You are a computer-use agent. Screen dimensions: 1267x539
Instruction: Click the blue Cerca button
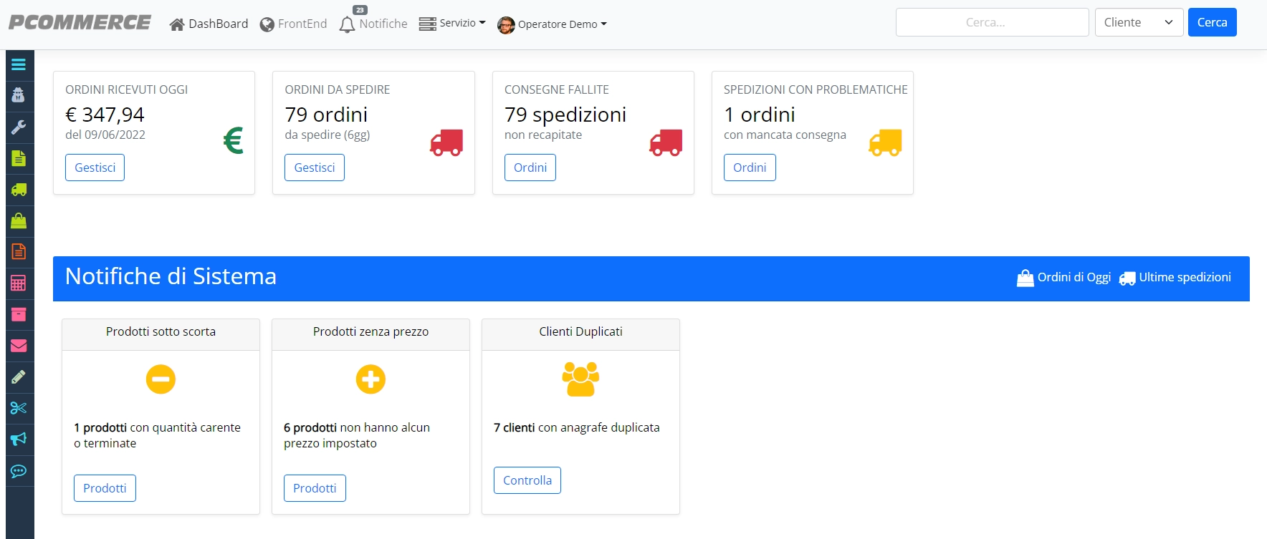pos(1212,22)
